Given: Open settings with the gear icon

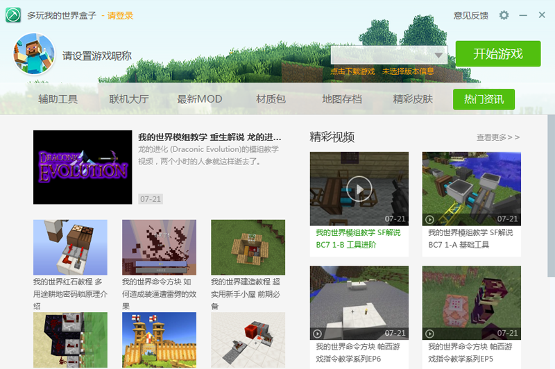Looking at the screenshot, I should (504, 15).
